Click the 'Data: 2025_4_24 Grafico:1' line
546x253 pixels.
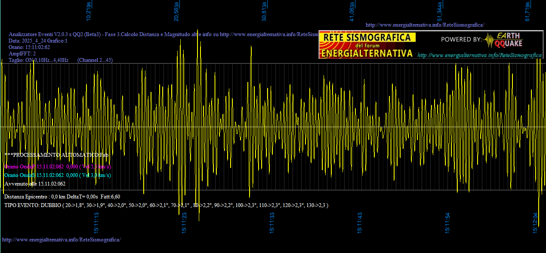(38, 41)
